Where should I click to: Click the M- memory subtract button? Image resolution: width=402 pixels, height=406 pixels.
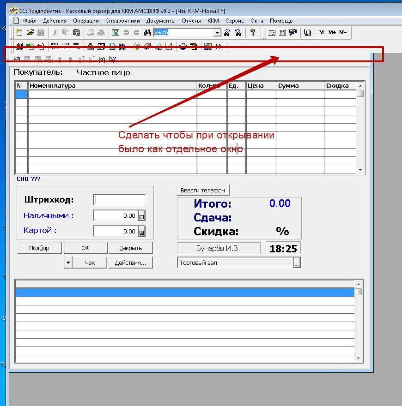(x=342, y=32)
